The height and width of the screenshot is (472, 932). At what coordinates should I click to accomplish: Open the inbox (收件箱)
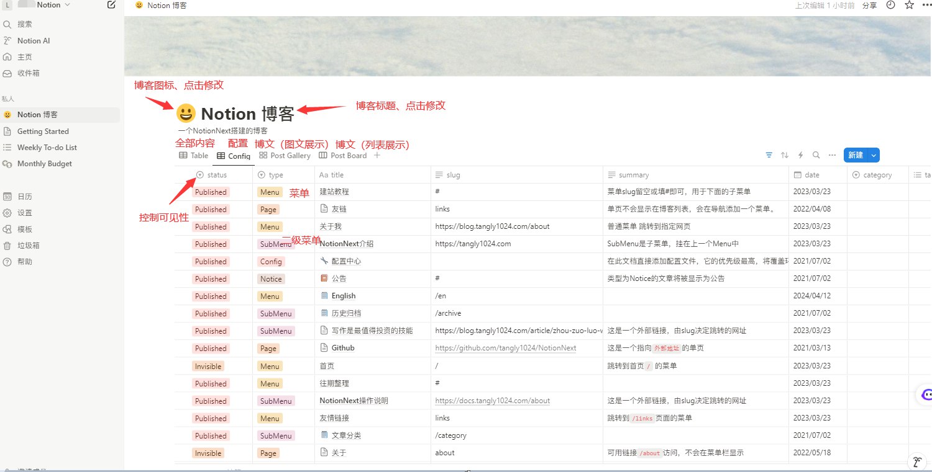(28, 73)
